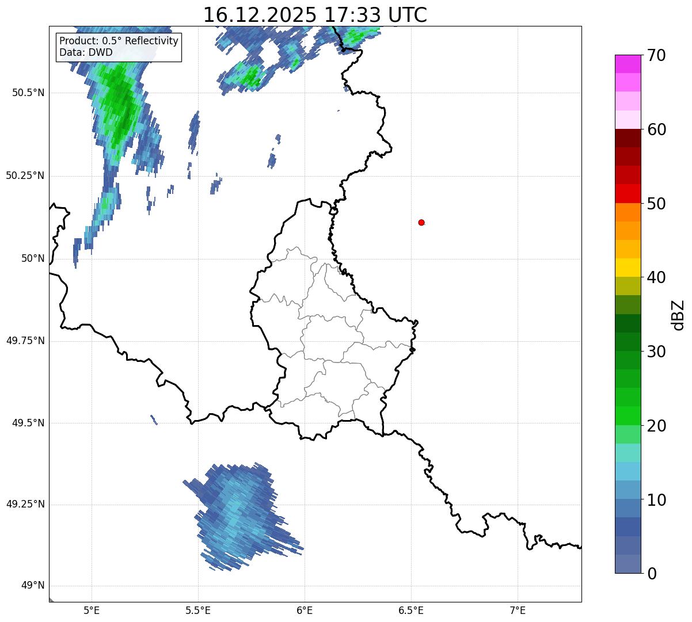Click the 'Data: DWD' text
692x622 pixels.
click(x=86, y=52)
